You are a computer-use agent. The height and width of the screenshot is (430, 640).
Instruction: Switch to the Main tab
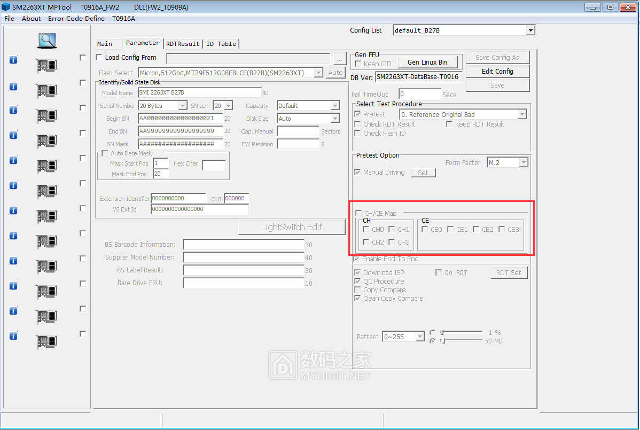(x=105, y=44)
